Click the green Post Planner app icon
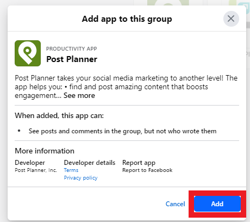The height and width of the screenshot is (222, 250). [x=28, y=53]
